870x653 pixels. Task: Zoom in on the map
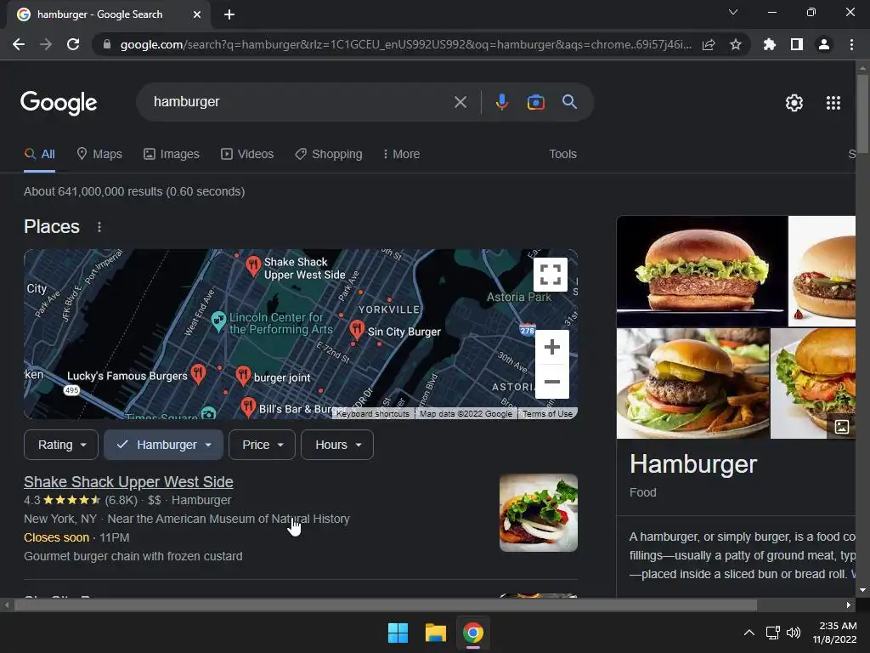coord(551,347)
